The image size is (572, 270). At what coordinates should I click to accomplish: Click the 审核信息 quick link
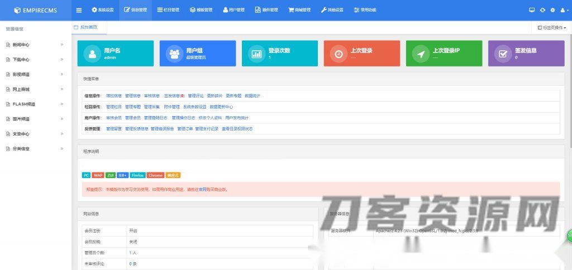click(x=152, y=96)
